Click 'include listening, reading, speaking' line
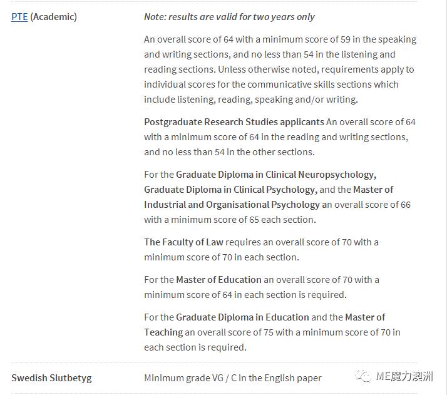 (x=251, y=100)
